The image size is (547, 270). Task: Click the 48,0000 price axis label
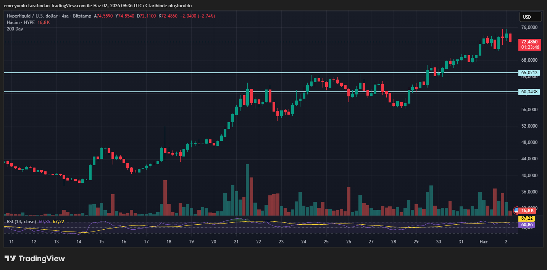pos(529,143)
